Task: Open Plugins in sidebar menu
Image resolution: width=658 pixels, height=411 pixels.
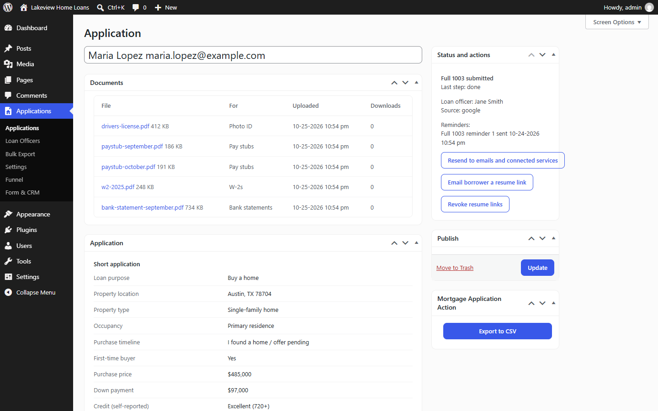Action: pos(37,230)
